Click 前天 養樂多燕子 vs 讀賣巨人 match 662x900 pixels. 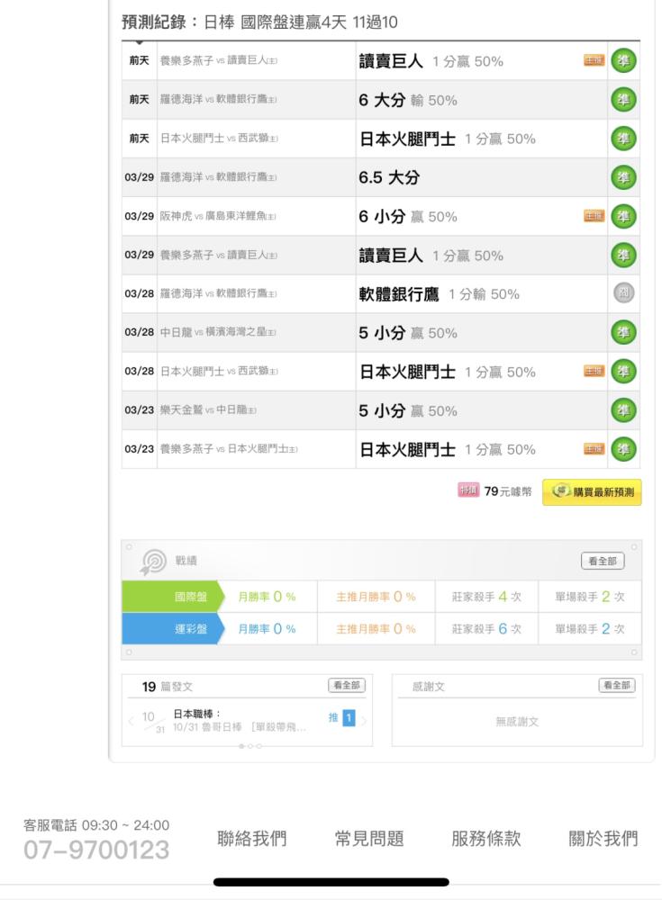pyautogui.click(x=218, y=61)
